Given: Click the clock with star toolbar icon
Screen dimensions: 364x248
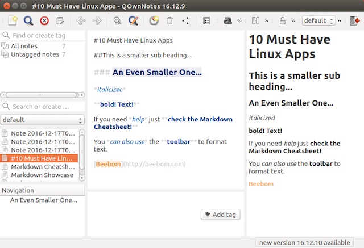Looking at the screenshot, I should pos(154,20).
